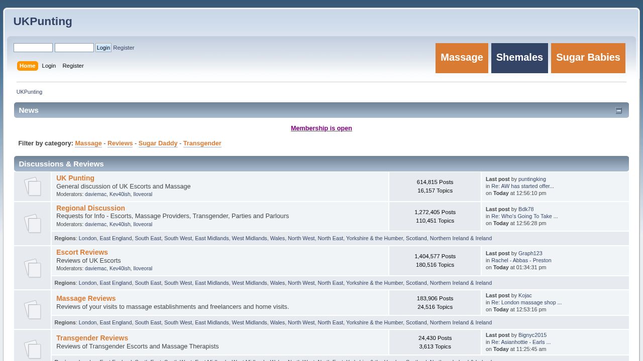
Task: Open the Transgender Reviews board
Action: (92, 338)
